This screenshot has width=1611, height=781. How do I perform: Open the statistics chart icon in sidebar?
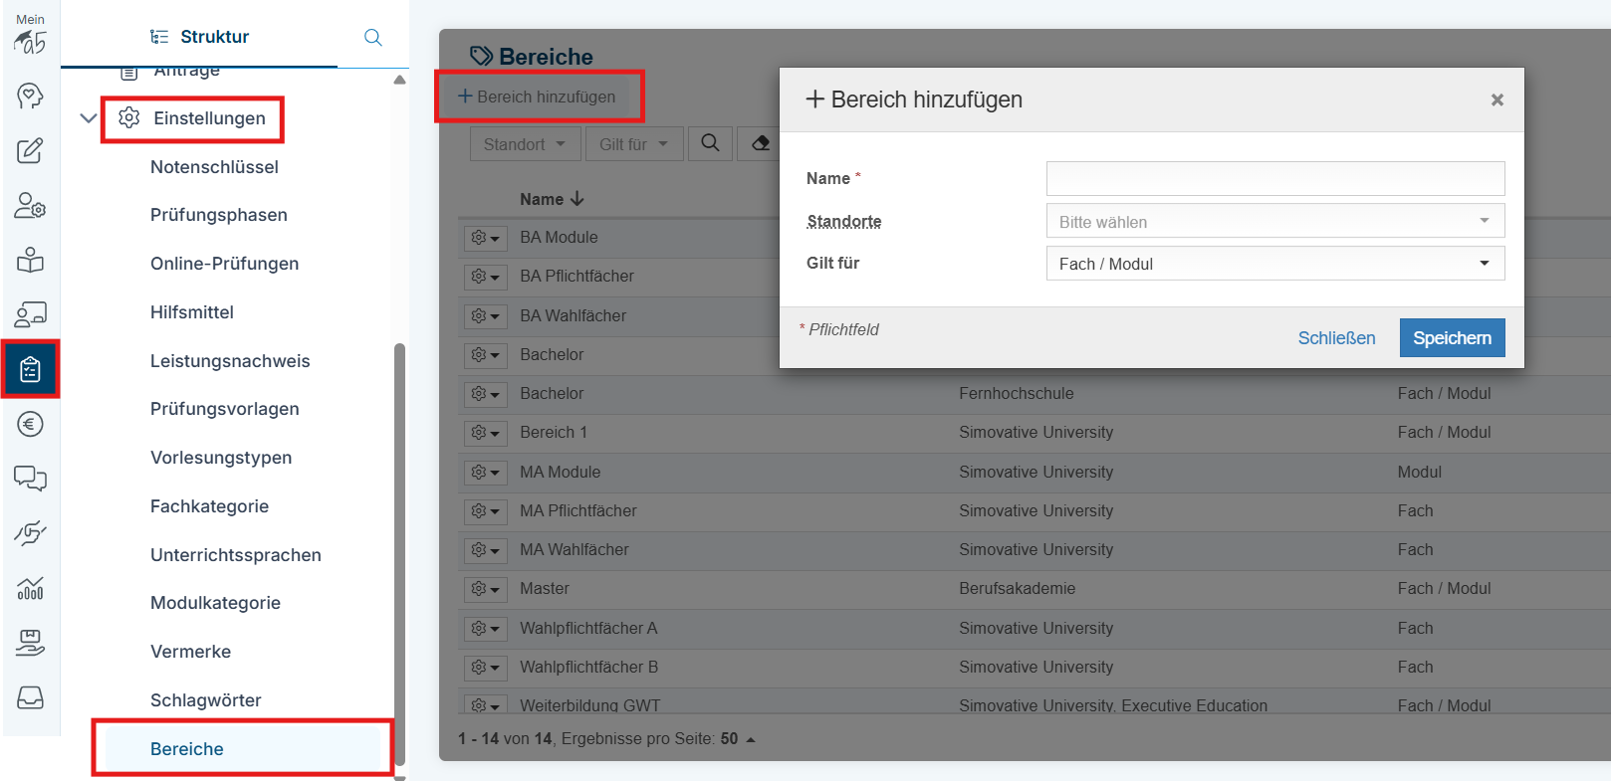[30, 588]
